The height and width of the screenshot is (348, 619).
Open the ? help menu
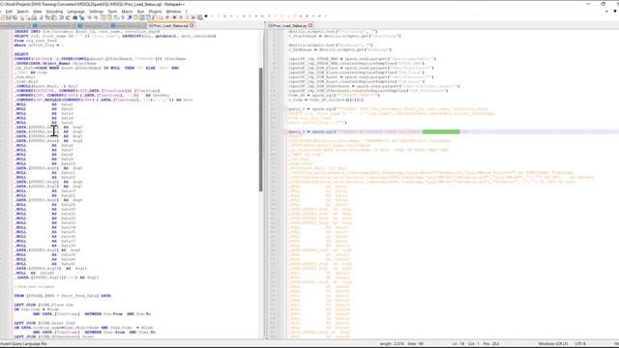[x=187, y=12]
